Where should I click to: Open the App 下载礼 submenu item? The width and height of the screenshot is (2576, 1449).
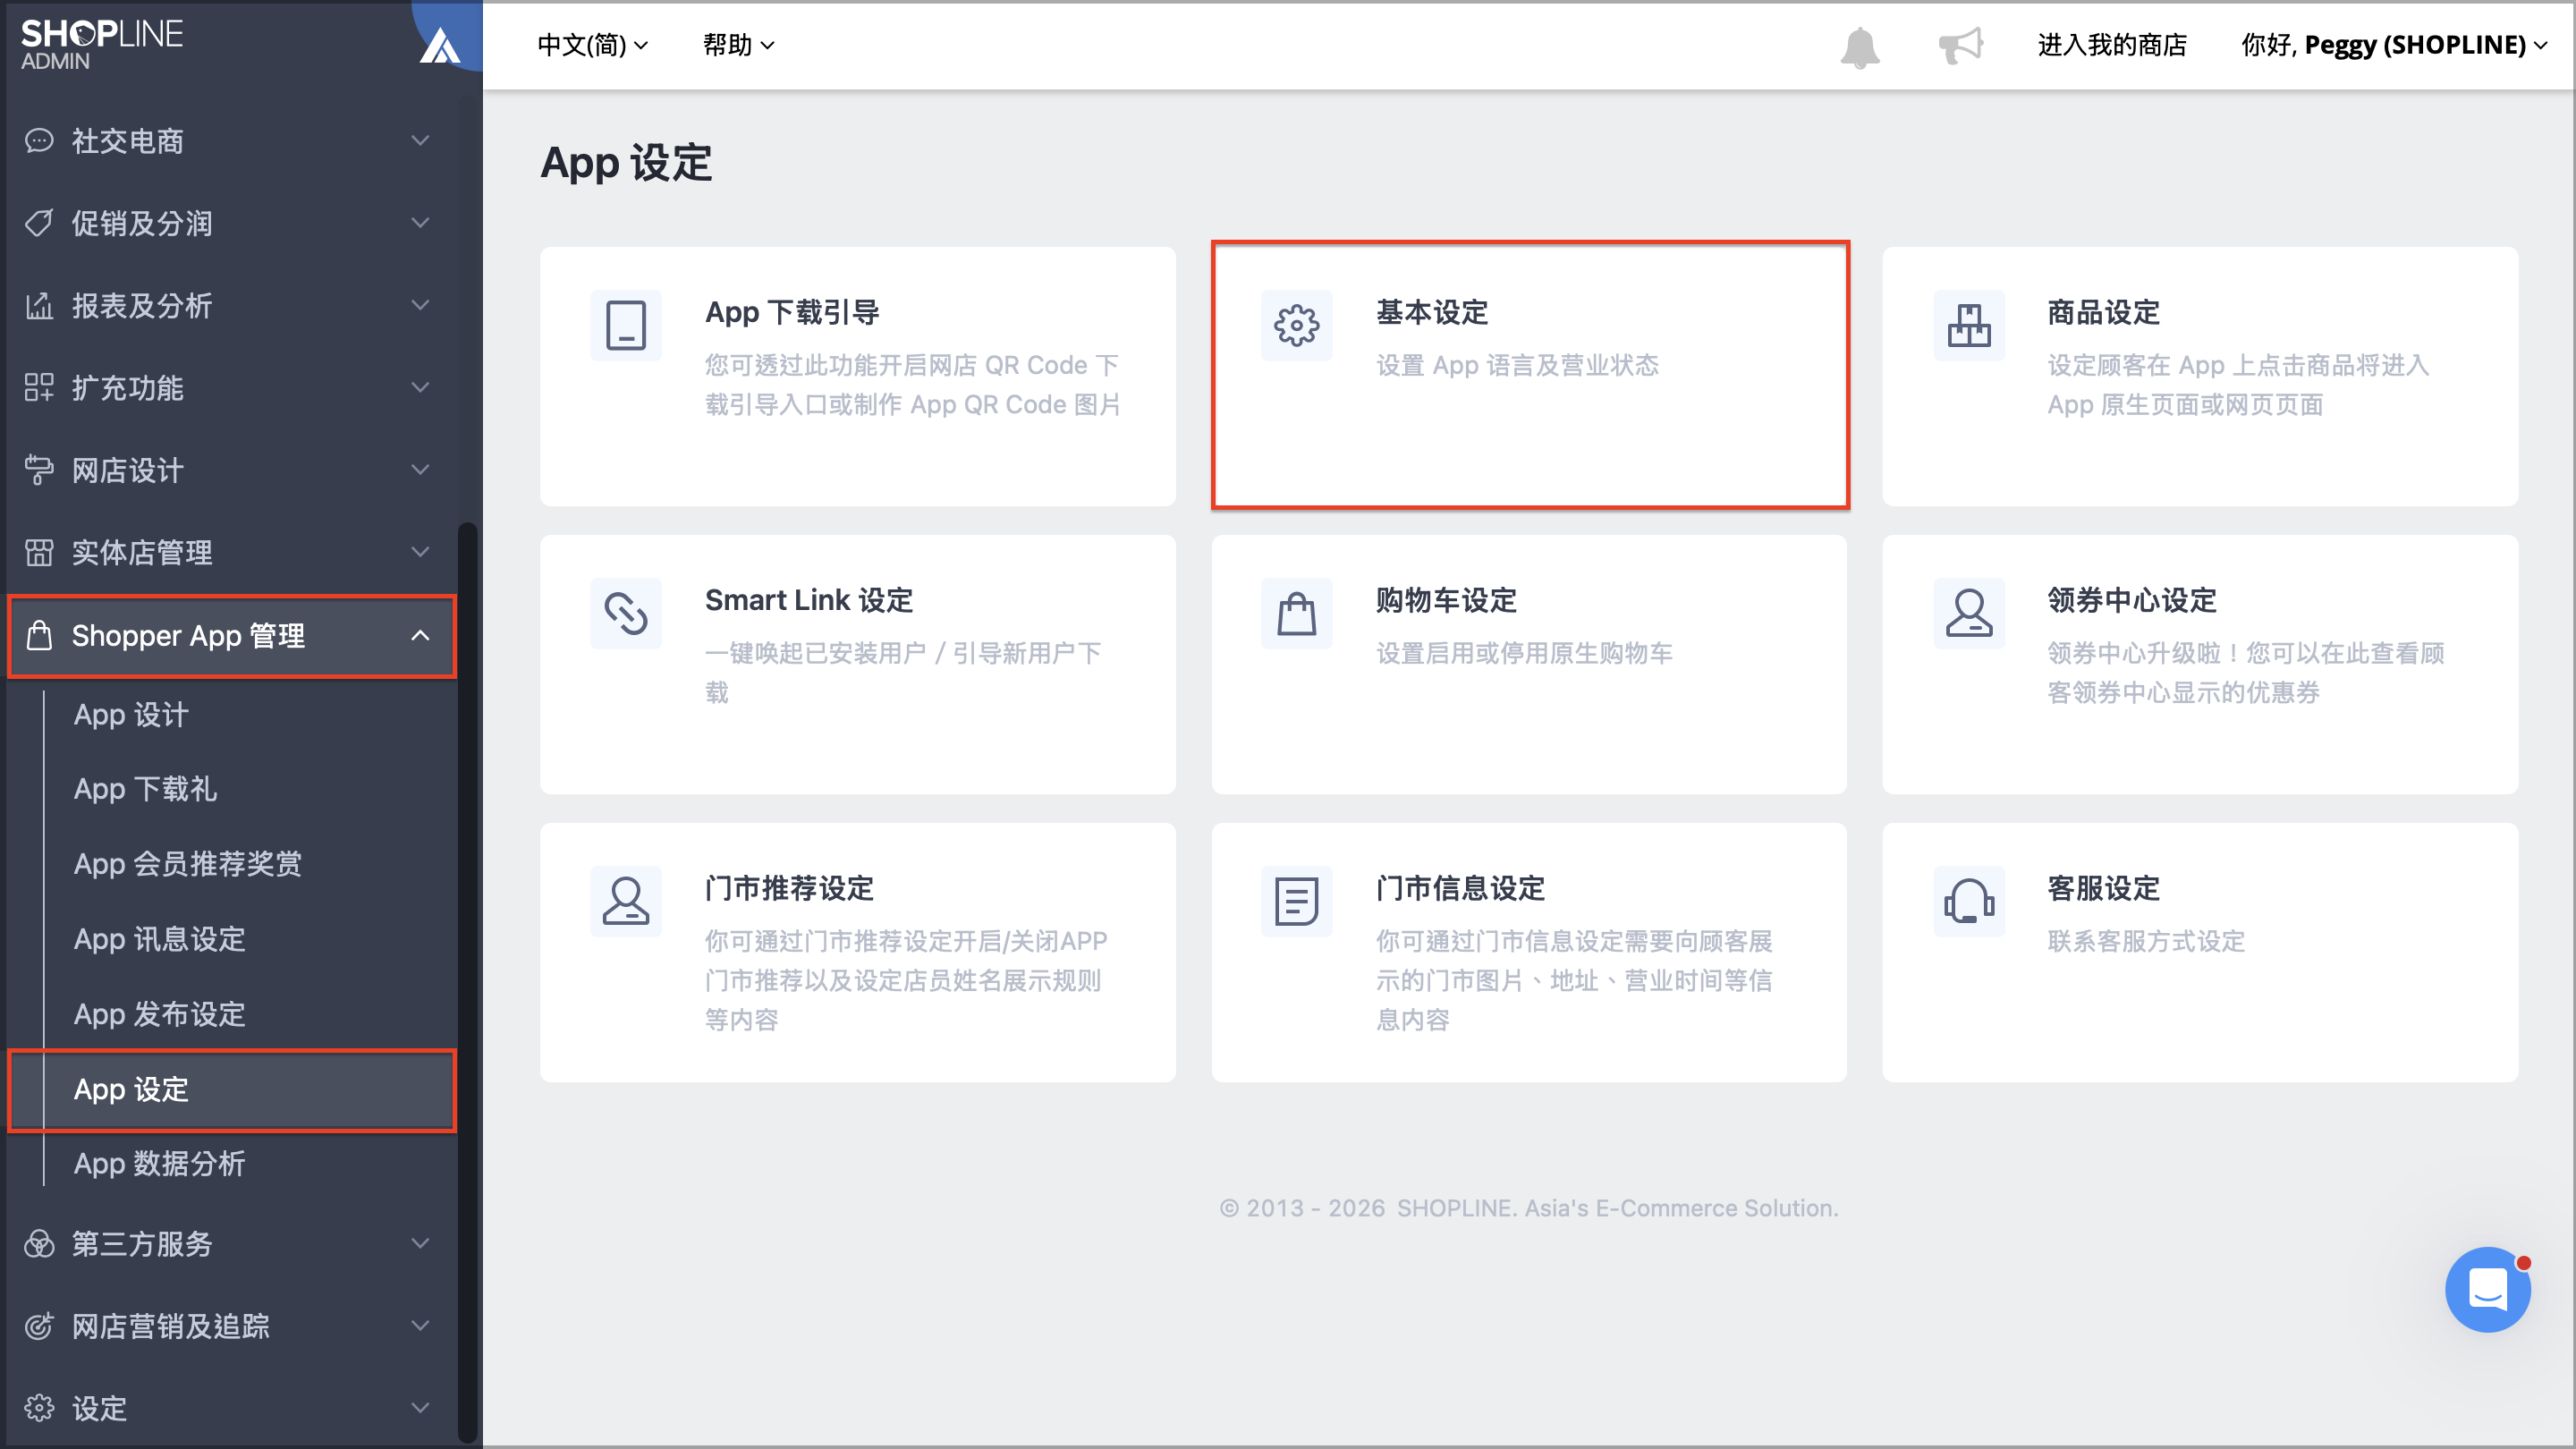tap(145, 789)
